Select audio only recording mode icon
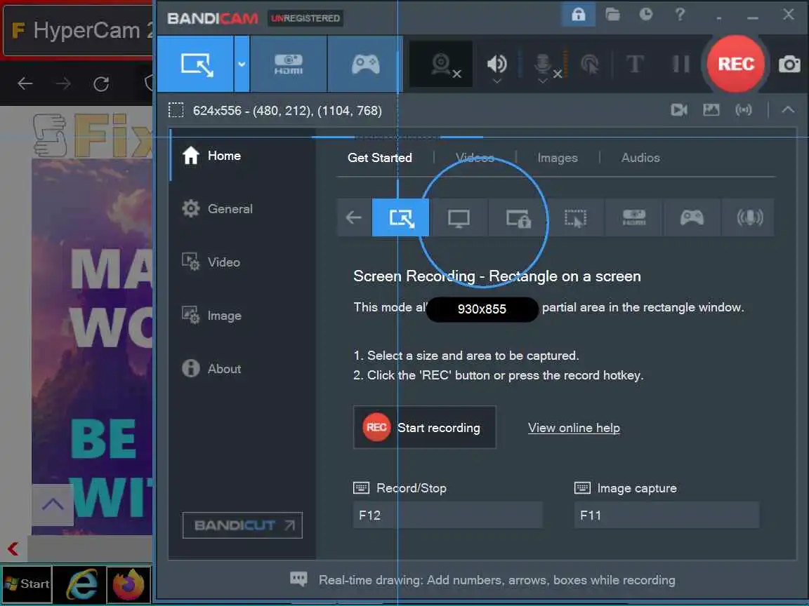Screen dimensions: 809x606 (749, 217)
